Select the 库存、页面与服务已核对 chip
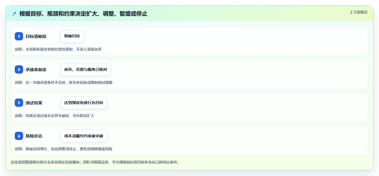The height and width of the screenshot is (176, 379). coord(86,69)
